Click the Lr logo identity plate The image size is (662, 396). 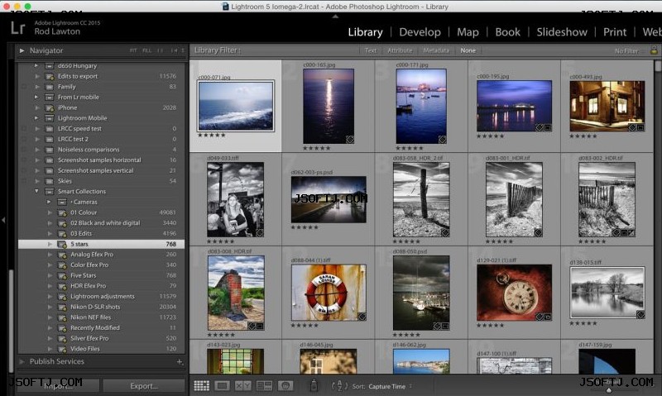pos(17,28)
